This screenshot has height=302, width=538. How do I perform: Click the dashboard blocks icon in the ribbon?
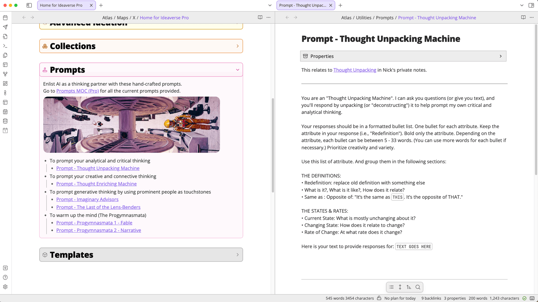[x=5, y=84]
